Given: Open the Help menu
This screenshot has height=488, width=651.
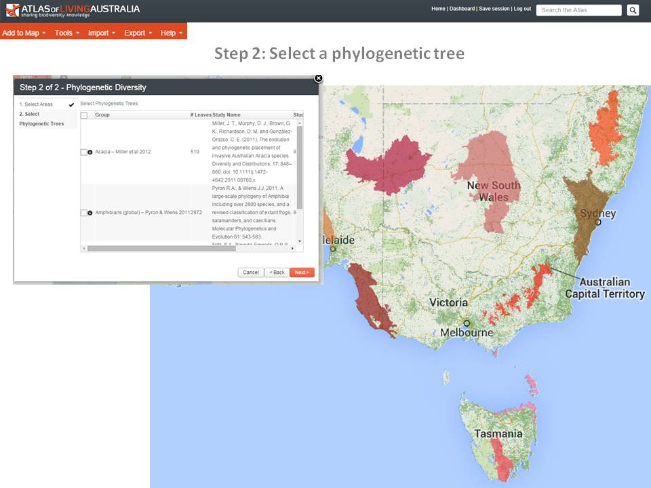Looking at the screenshot, I should point(172,33).
